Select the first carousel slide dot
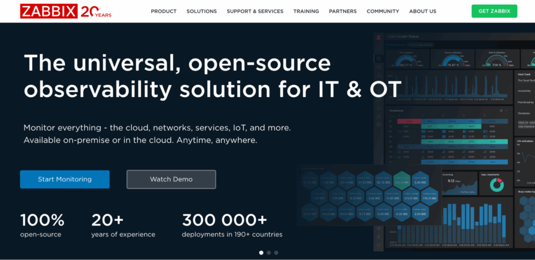 click(x=261, y=253)
